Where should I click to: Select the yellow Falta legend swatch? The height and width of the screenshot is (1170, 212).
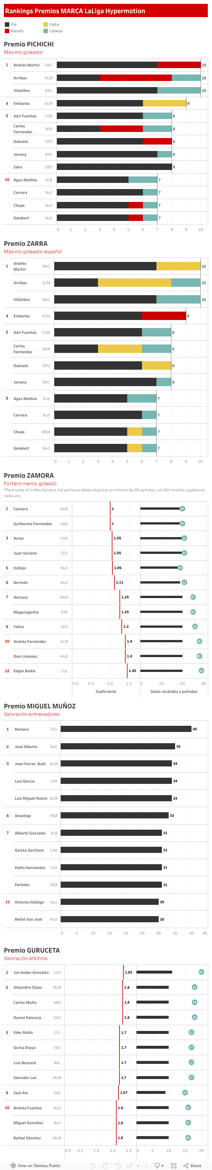[46, 25]
